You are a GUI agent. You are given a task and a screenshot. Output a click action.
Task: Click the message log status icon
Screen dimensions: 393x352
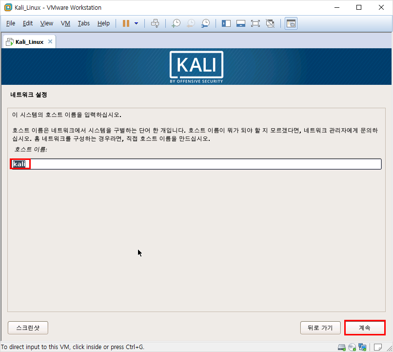[378, 347]
